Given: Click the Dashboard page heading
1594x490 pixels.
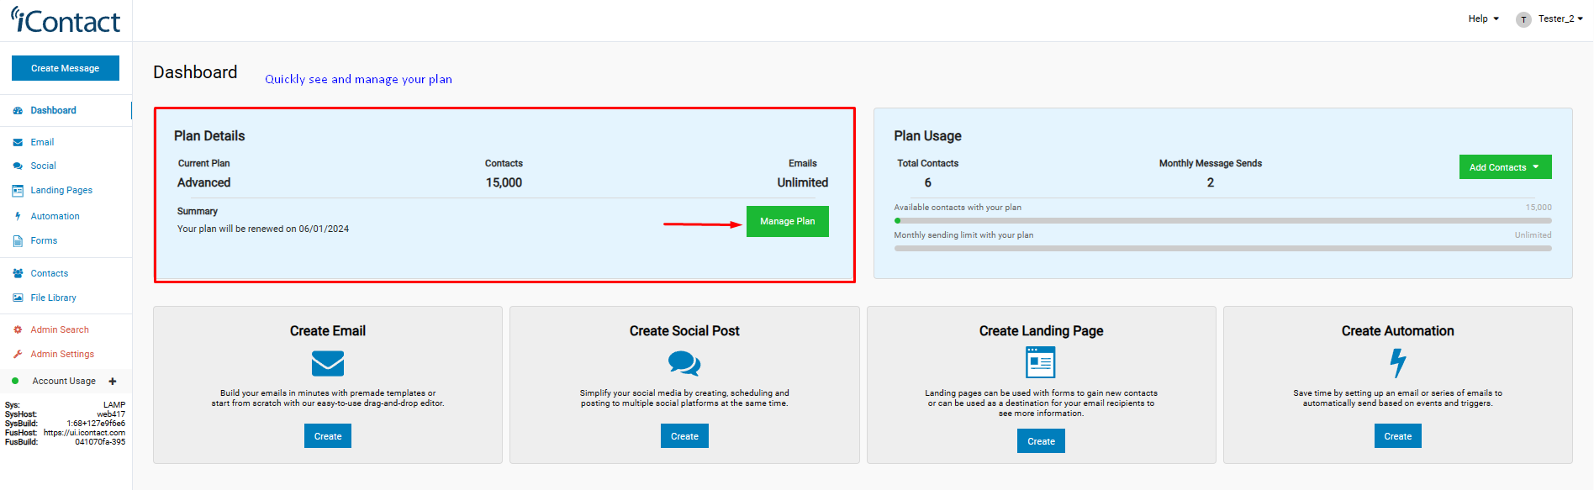Looking at the screenshot, I should point(195,72).
